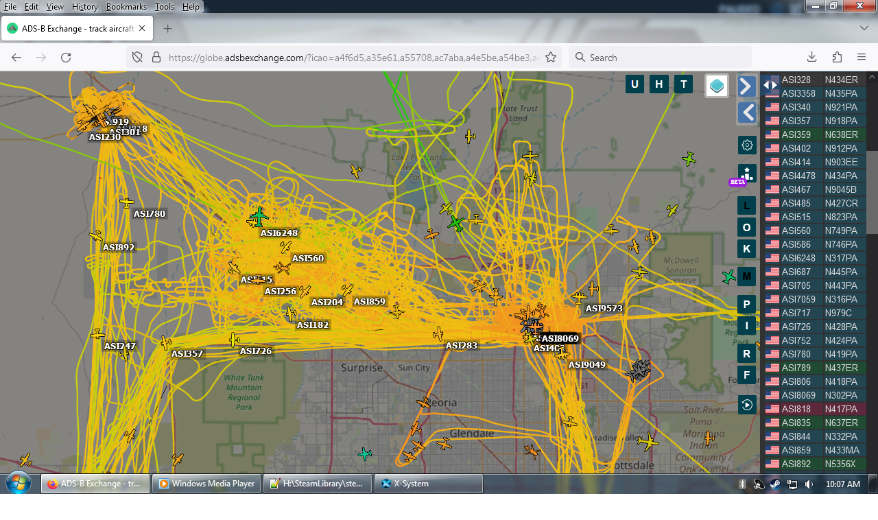Open the Help menu
The width and height of the screenshot is (878, 520).
click(191, 6)
